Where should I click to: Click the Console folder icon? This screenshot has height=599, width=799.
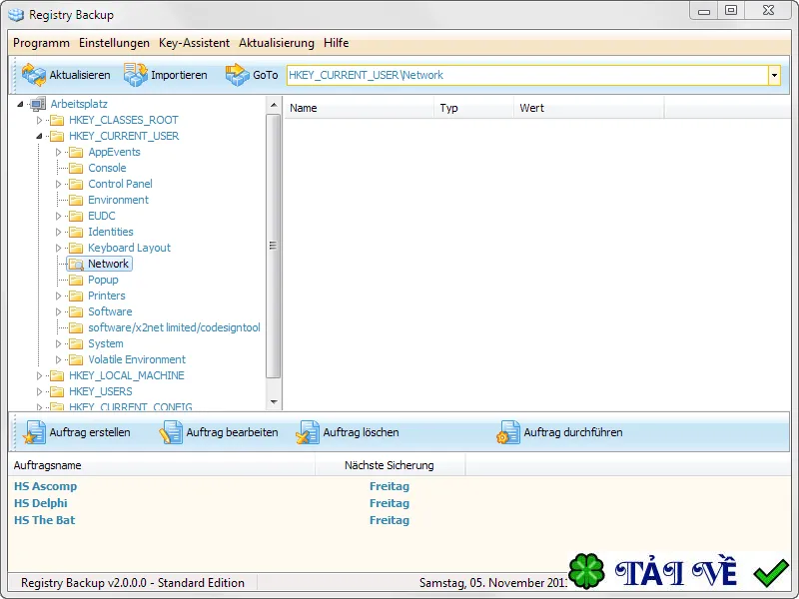point(76,168)
